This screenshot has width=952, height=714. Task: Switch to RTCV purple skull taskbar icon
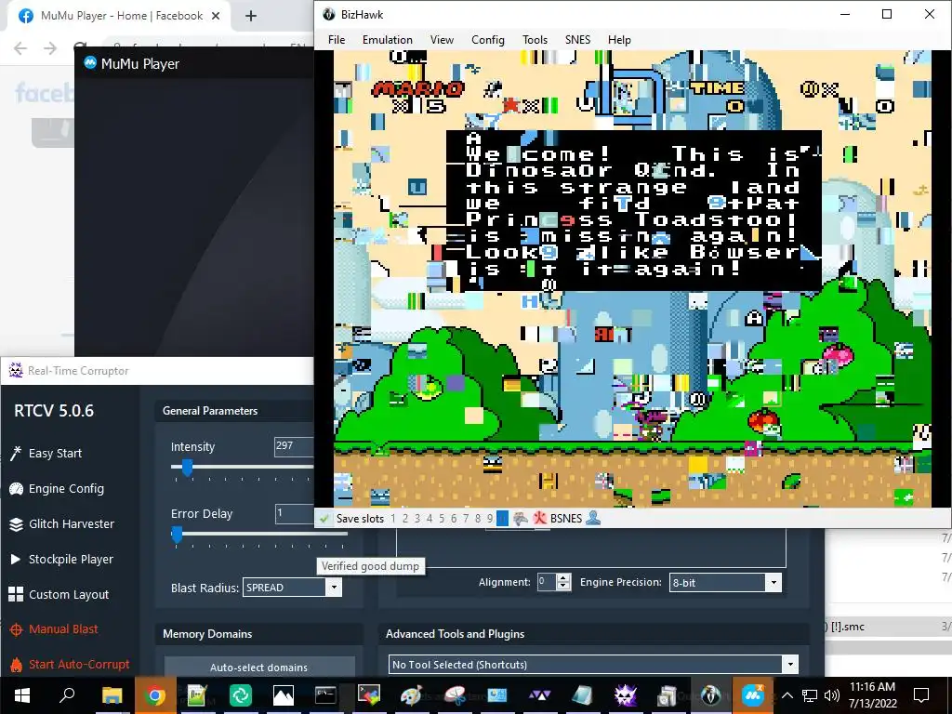[625, 694]
